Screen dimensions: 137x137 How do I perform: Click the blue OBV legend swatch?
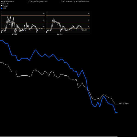pyautogui.click(x=2, y=8)
